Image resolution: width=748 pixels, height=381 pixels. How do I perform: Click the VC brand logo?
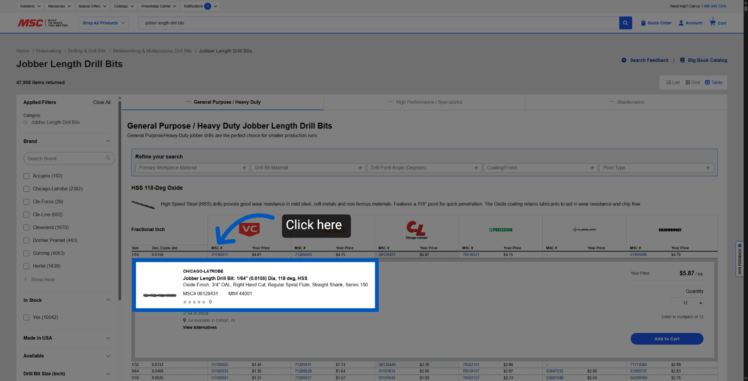point(249,230)
